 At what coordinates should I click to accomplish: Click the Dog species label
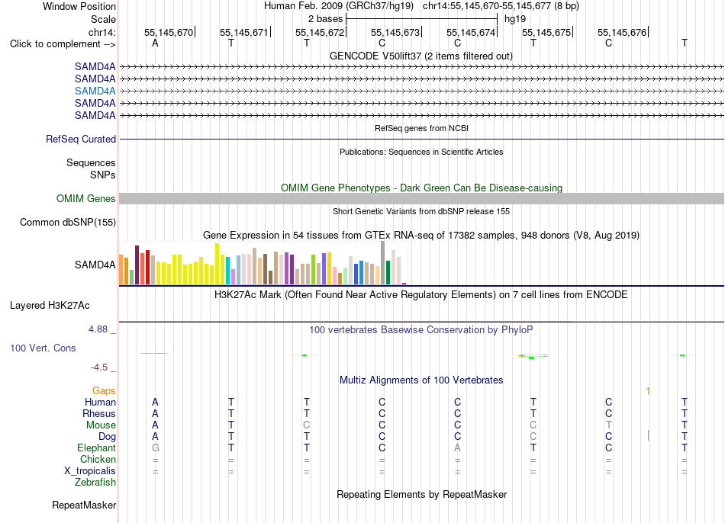[x=107, y=437]
